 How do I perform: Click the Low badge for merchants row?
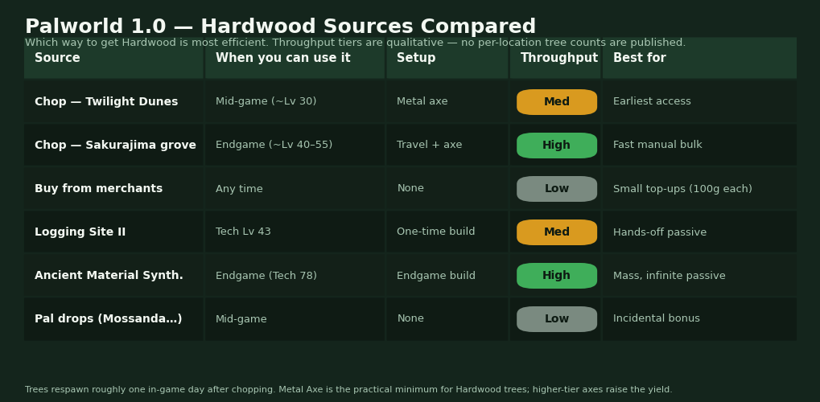(557, 189)
